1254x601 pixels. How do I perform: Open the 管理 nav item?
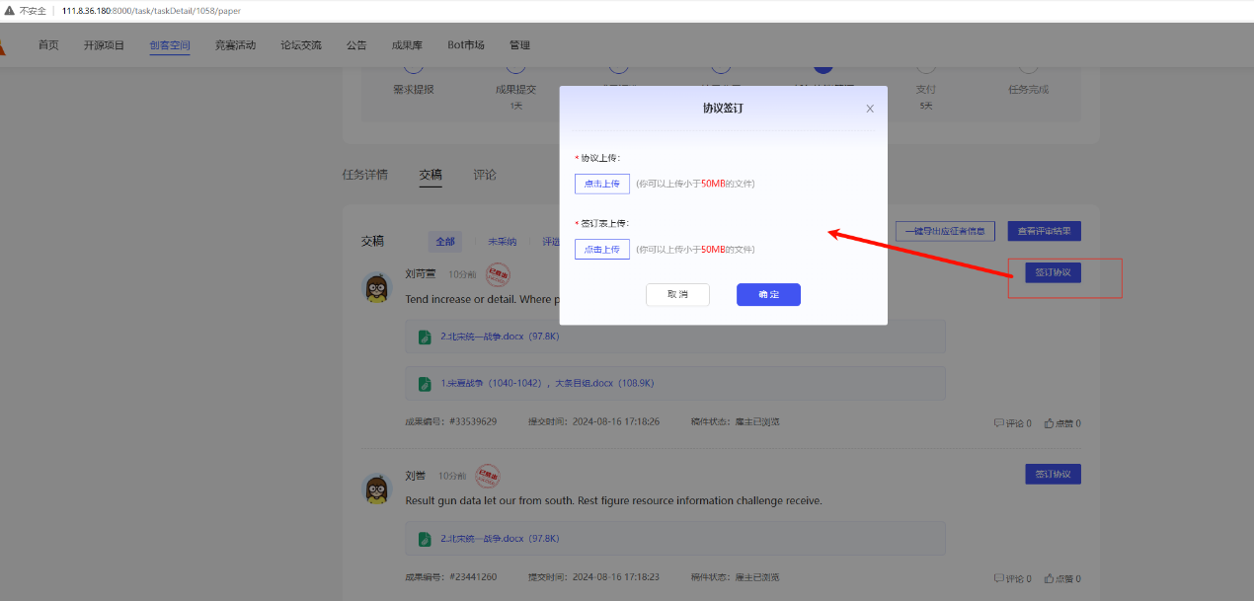click(x=519, y=45)
